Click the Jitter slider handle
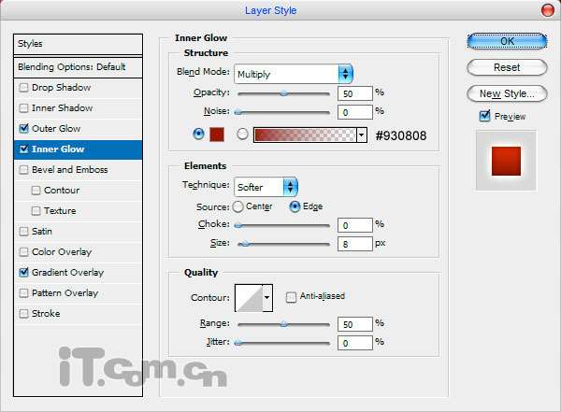Viewport: 561px width, 412px height. pyautogui.click(x=238, y=344)
